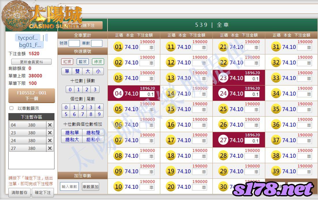Pick ones digit 5 under 個位數
Screen dimensions: 318x200
66,114
